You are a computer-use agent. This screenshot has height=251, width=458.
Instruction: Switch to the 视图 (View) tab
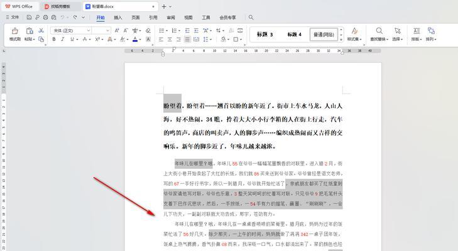[188, 18]
